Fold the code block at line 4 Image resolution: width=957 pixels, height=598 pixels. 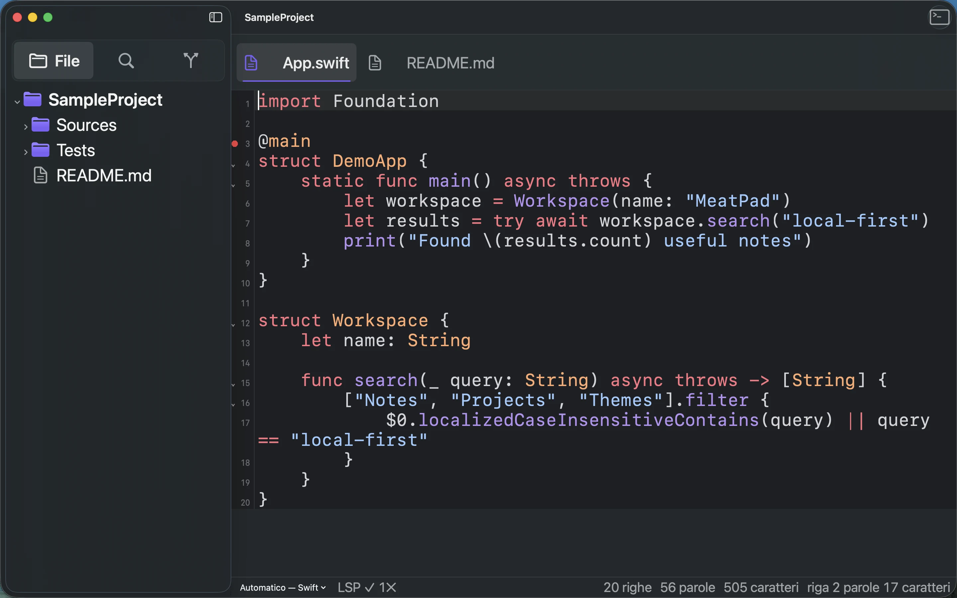tap(233, 165)
